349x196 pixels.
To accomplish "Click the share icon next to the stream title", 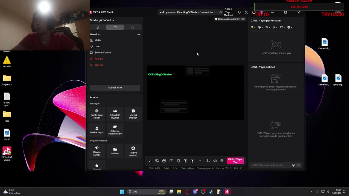I will [x=220, y=12].
